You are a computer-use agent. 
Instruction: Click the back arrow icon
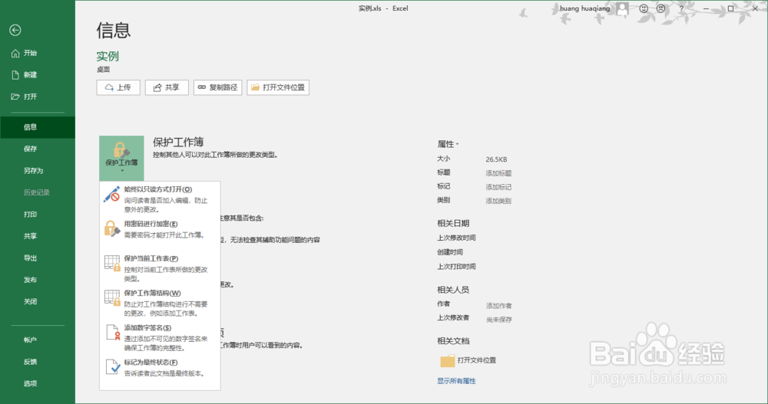(x=15, y=31)
